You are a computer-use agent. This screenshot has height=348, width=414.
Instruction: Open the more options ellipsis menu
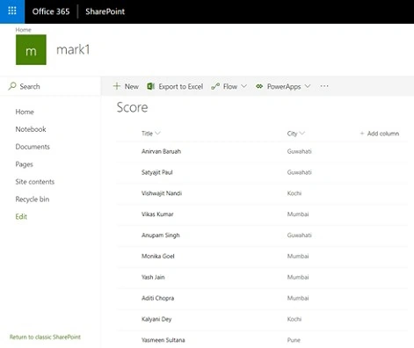[324, 86]
